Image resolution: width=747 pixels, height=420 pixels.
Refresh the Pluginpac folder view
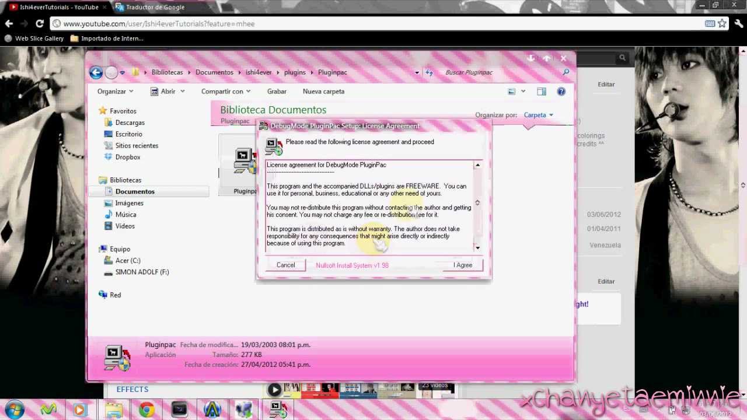pos(430,72)
